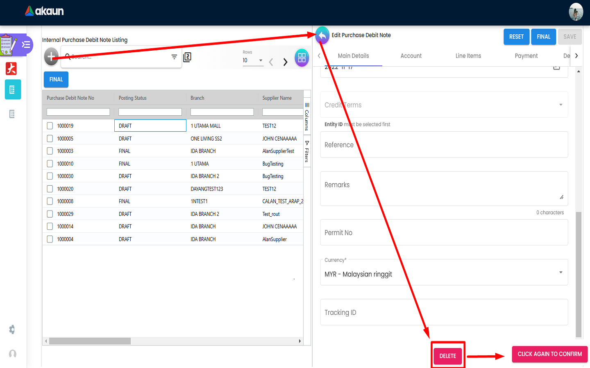Click the Tracking ID input field
The width and height of the screenshot is (590, 368).
pos(444,312)
